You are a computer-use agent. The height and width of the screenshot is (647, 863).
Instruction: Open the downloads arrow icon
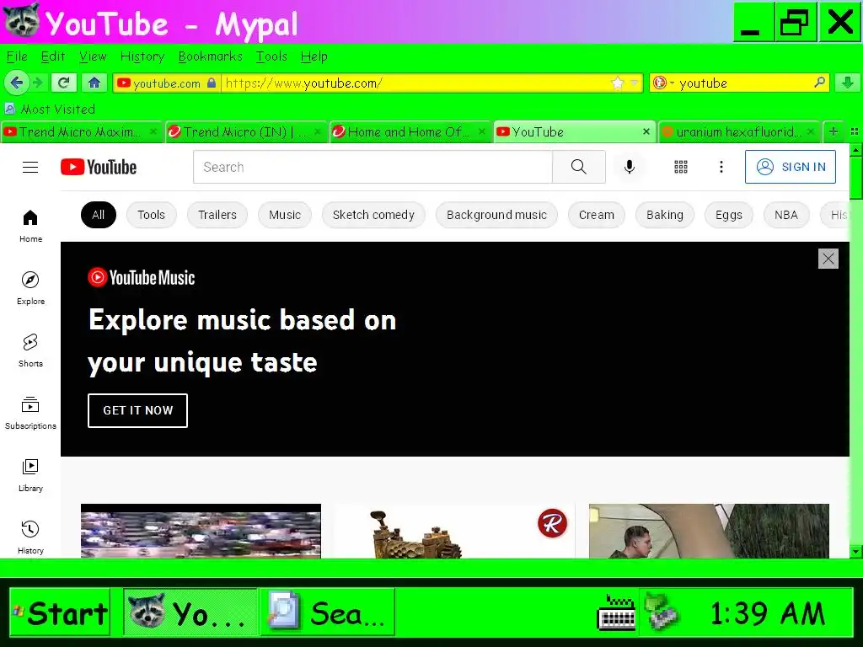click(x=848, y=83)
